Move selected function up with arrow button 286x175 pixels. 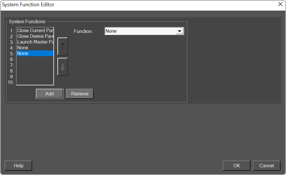click(x=63, y=46)
